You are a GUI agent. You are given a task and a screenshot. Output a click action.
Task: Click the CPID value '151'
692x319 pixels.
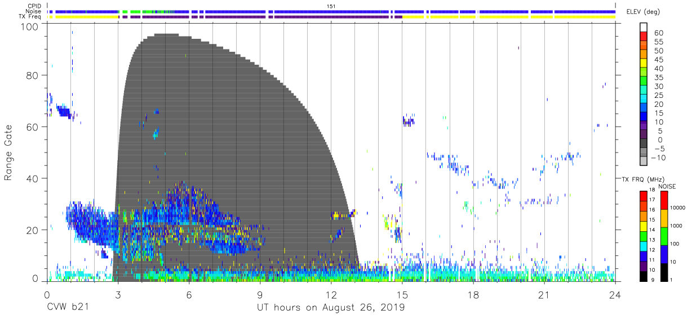331,6
